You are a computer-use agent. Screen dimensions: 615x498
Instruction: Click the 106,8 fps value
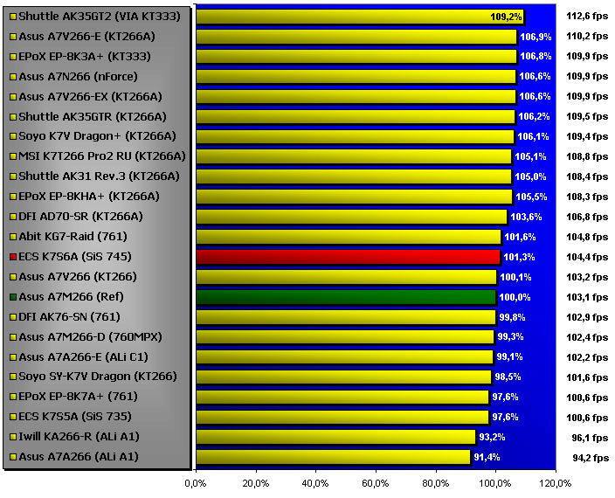click(587, 217)
